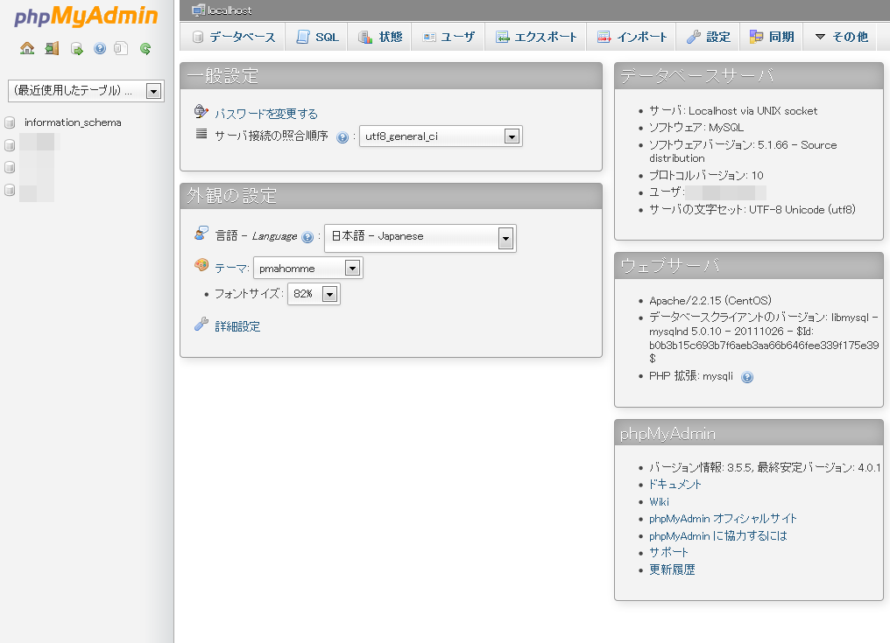The height and width of the screenshot is (643, 890).
Task: Open the pmahomme theme dropdown
Action: [308, 268]
